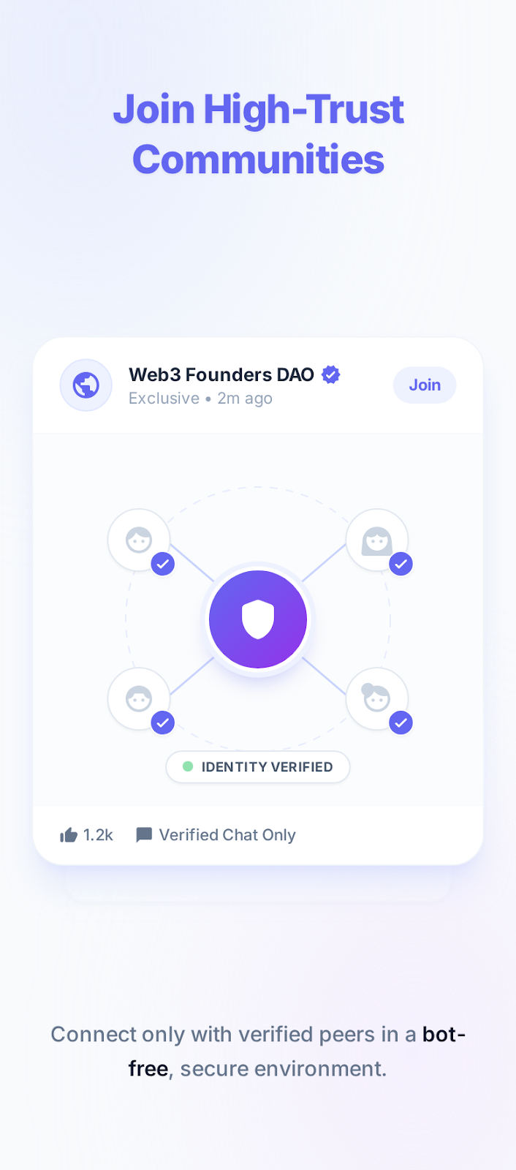Click the IDENTITY VERIFIED status pill

pyautogui.click(x=257, y=767)
